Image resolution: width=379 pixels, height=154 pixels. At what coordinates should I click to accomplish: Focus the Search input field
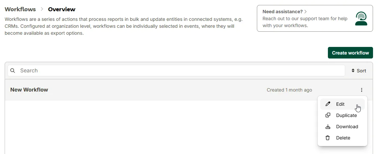[176, 70]
